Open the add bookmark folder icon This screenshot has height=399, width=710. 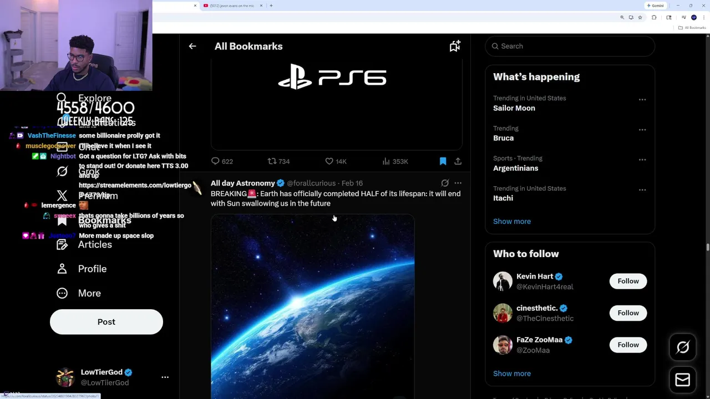[x=455, y=47]
